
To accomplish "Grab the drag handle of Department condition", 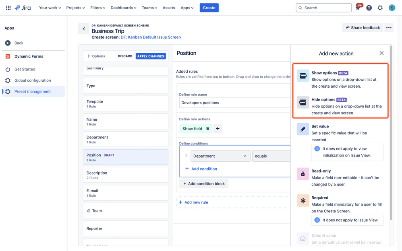I will pos(186,156).
